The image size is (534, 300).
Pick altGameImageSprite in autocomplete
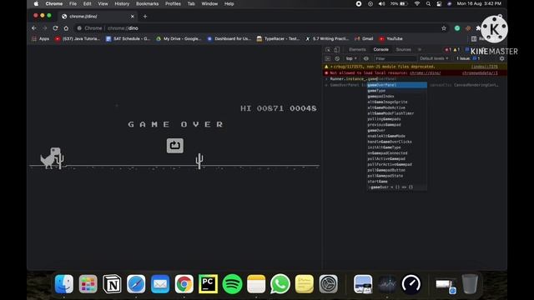(x=397, y=102)
